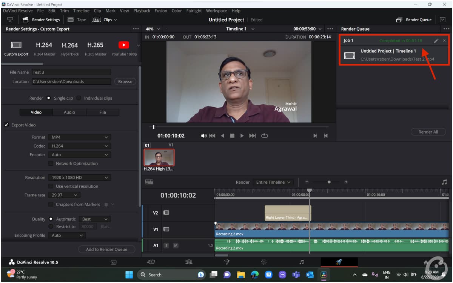The image size is (453, 283).
Task: Open the Resolution 1920 x 1080 HD dropdown
Action: coord(80,178)
